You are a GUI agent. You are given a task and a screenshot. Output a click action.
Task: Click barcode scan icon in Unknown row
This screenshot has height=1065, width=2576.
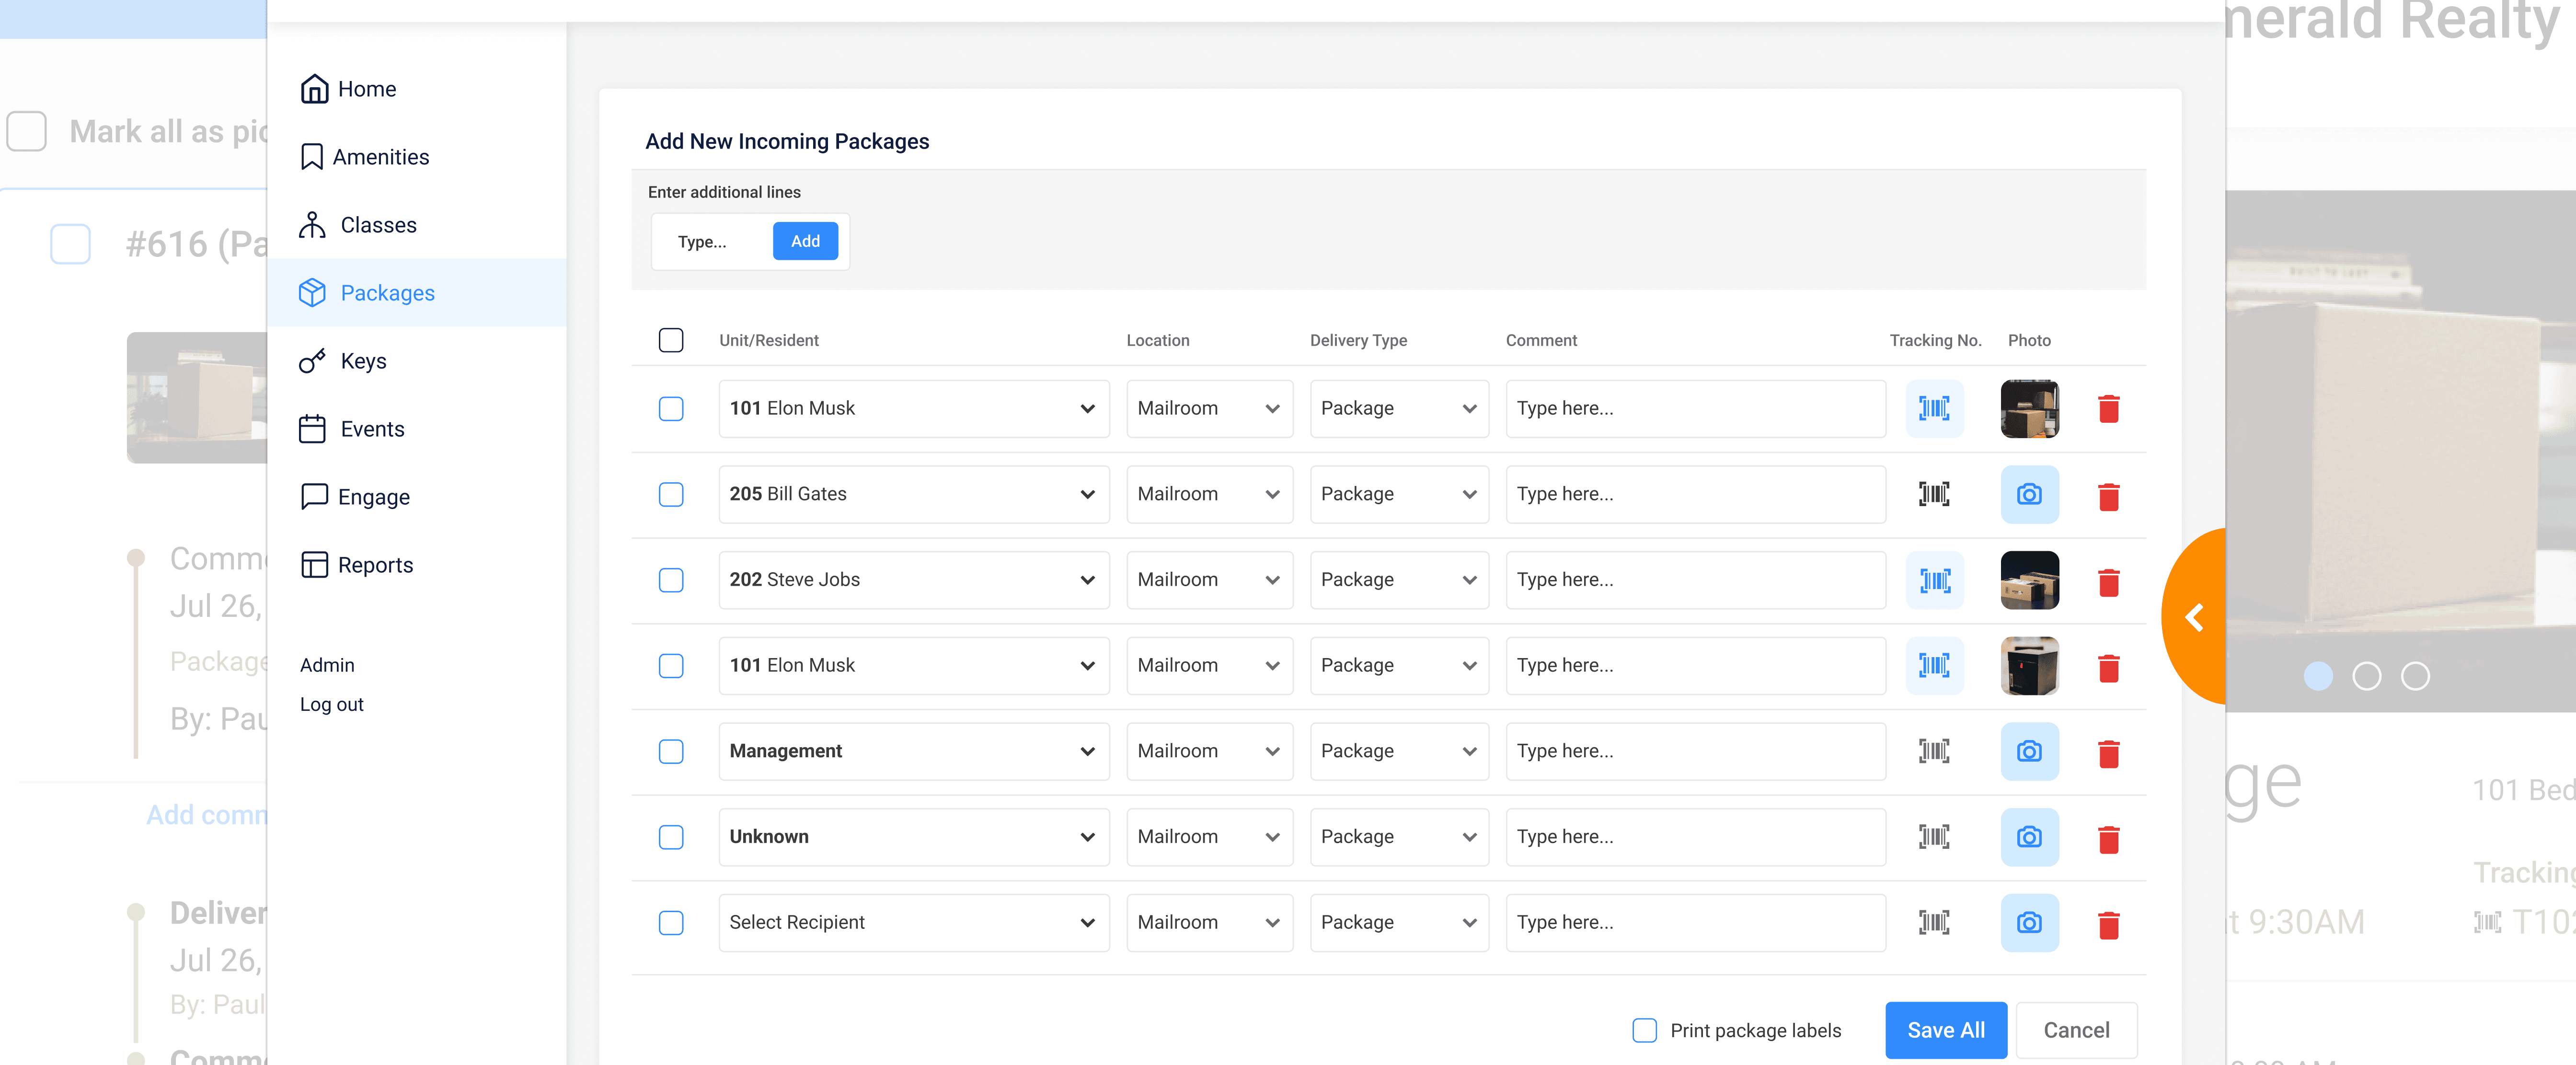click(1933, 837)
